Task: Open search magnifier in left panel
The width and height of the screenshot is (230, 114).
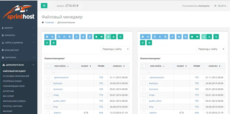Action: pyautogui.click(x=120, y=37)
